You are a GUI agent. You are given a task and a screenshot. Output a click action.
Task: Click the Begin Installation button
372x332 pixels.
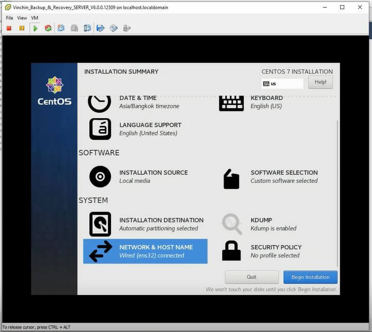click(310, 277)
